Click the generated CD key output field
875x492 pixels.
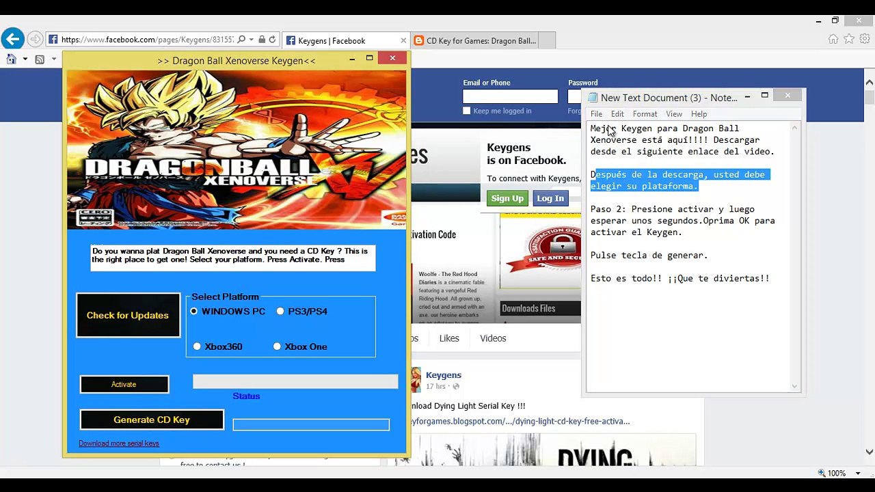tap(311, 425)
